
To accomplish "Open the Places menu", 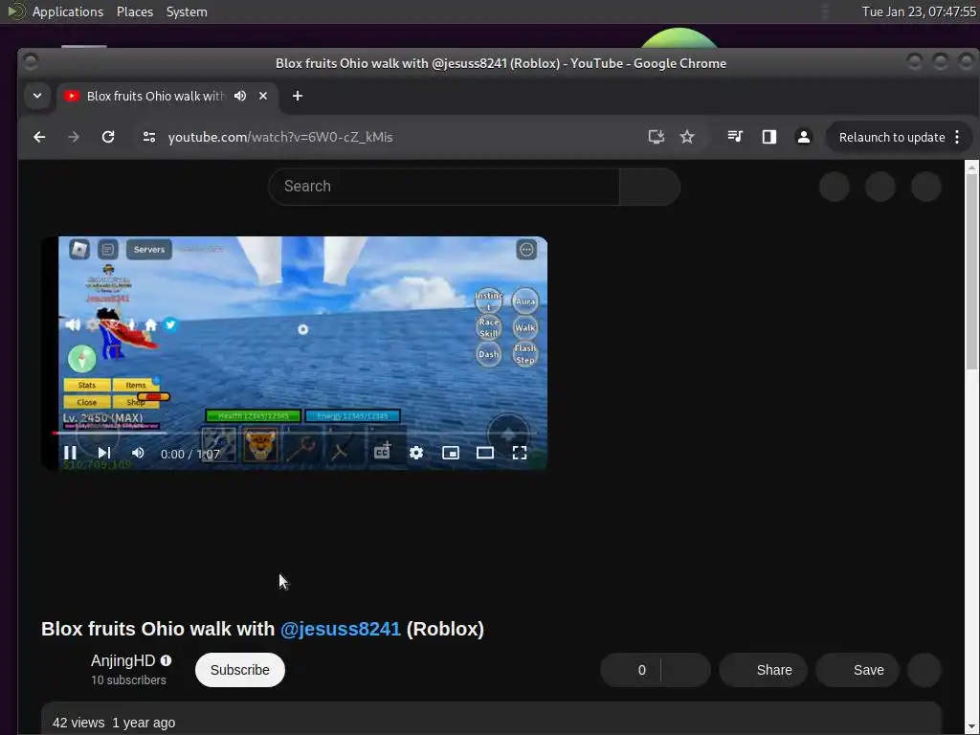I will [x=134, y=11].
